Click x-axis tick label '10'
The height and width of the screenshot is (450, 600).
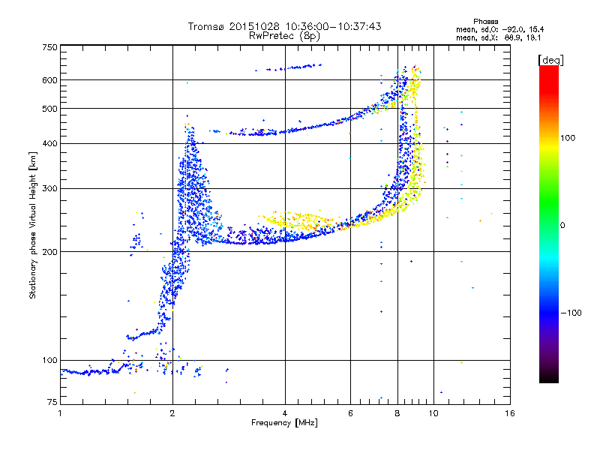click(433, 413)
